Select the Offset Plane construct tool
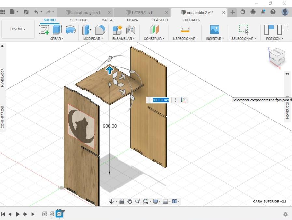Image resolution: width=292 pixels, height=220 pixels. point(154,30)
